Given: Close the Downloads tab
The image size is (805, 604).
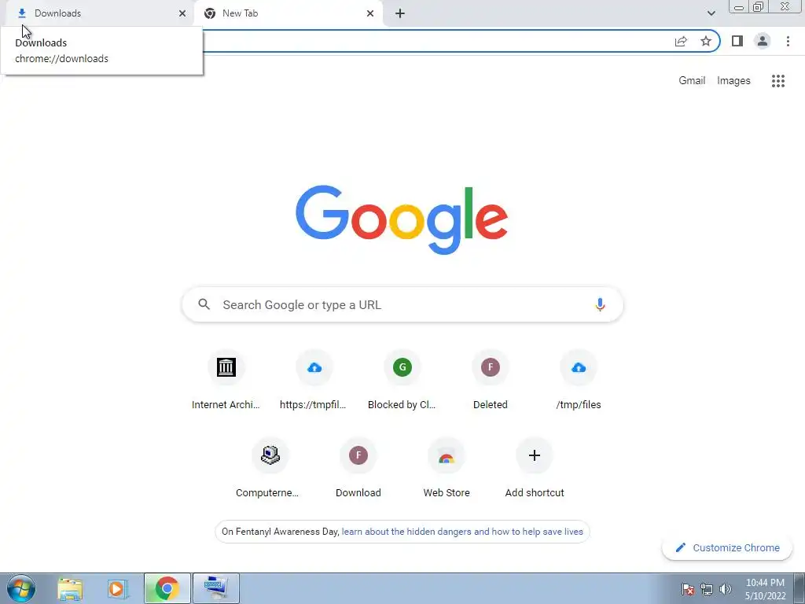Looking at the screenshot, I should 182,13.
